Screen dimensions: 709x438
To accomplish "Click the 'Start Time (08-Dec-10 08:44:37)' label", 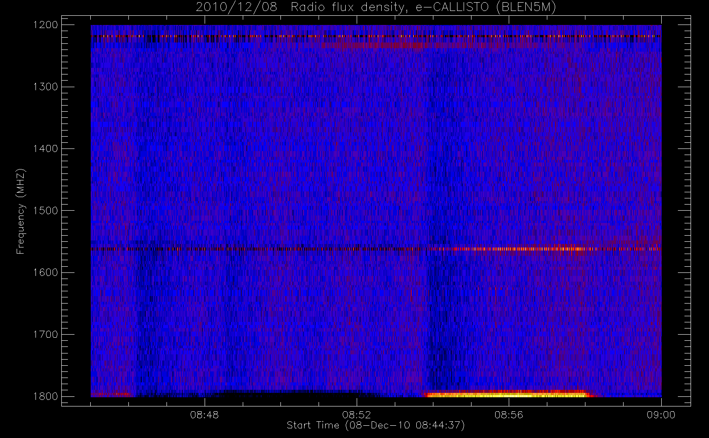I will 376,425.
